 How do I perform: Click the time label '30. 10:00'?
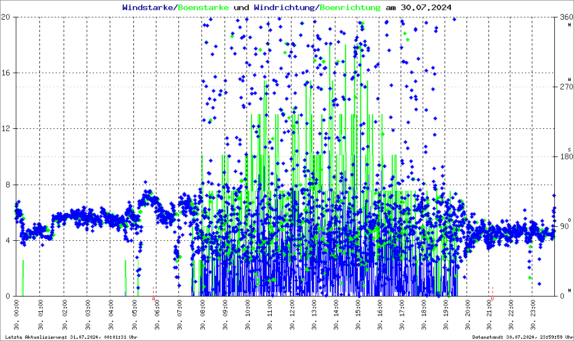coord(248,315)
